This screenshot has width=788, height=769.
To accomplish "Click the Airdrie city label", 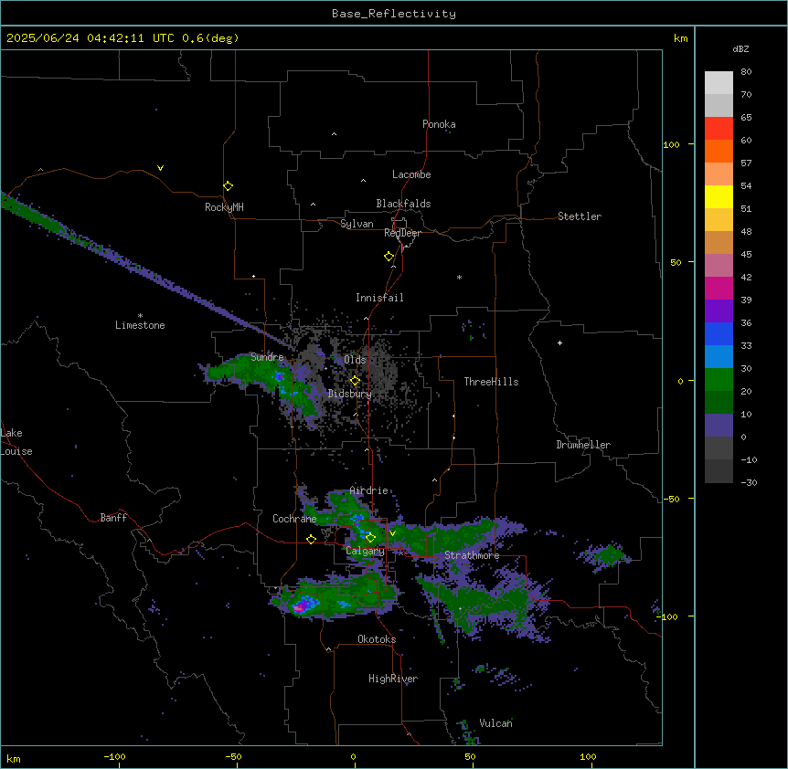I will tap(369, 490).
